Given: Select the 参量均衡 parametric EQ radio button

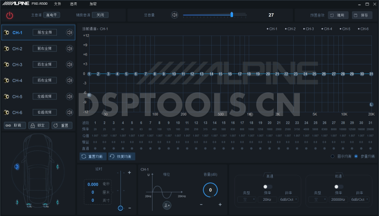Looking at the screenshot, I should pos(356,156).
